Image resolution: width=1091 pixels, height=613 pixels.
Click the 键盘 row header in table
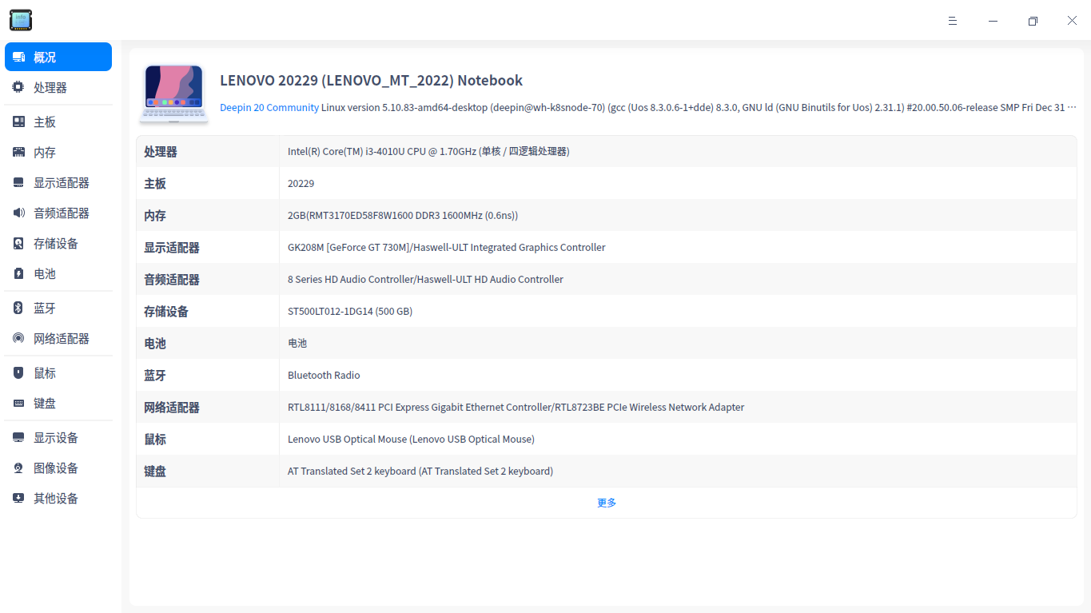155,472
